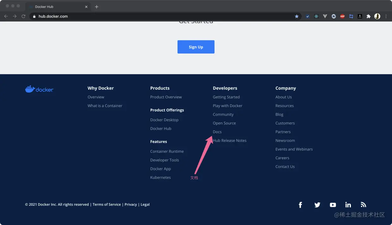
Task: Open the Resources link
Action: (x=285, y=106)
